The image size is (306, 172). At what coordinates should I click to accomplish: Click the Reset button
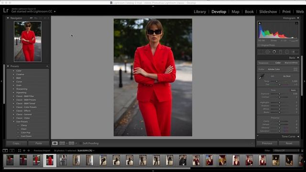[x=289, y=143]
